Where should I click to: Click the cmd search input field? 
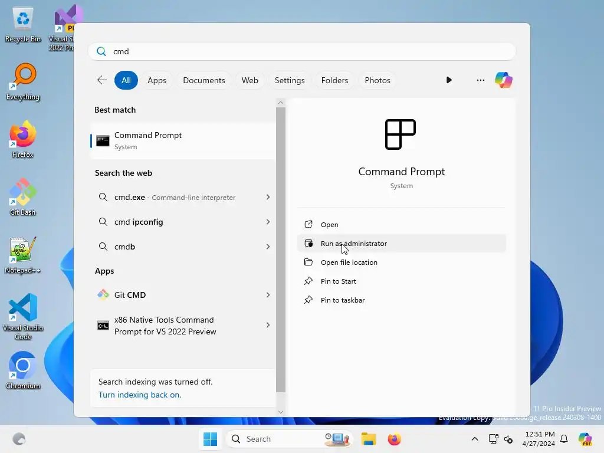[x=302, y=51]
